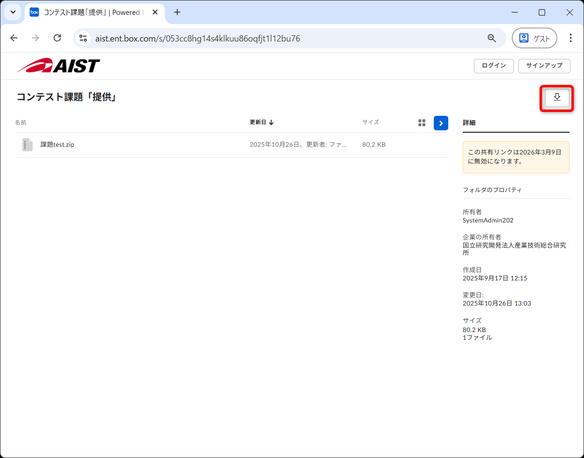The width and height of the screenshot is (584, 458).
Task: Open the browser zoom magnifier icon
Action: tap(492, 39)
